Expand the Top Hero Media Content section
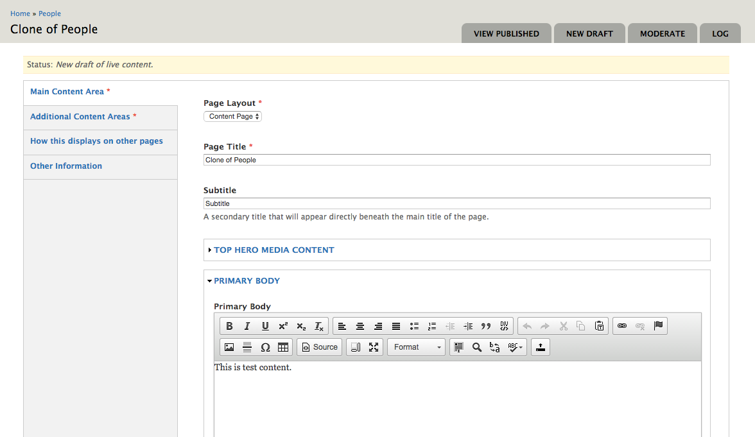The height and width of the screenshot is (437, 755). 273,250
